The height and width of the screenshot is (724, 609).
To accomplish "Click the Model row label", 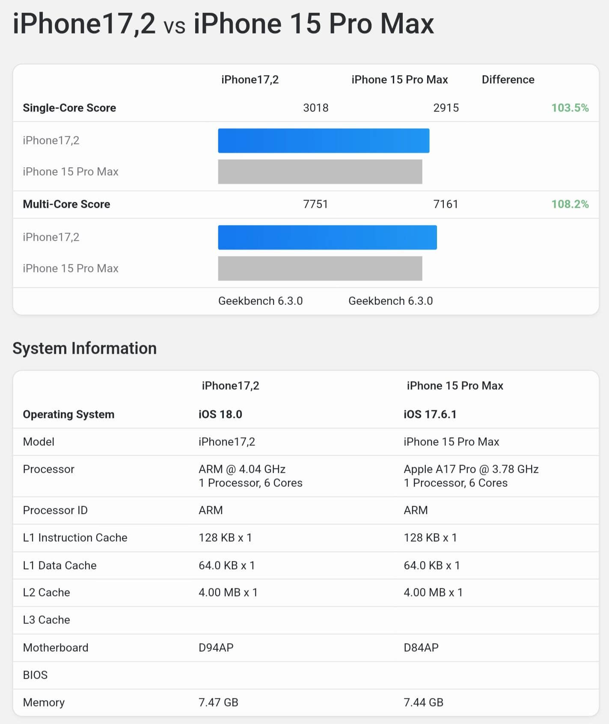I will tap(39, 442).
